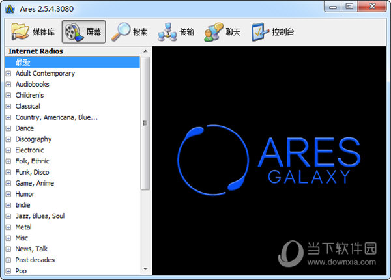The width and height of the screenshot is (391, 280).
Task: Select the Humor label
Action: point(25,194)
